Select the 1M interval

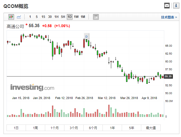click(x=83, y=17)
